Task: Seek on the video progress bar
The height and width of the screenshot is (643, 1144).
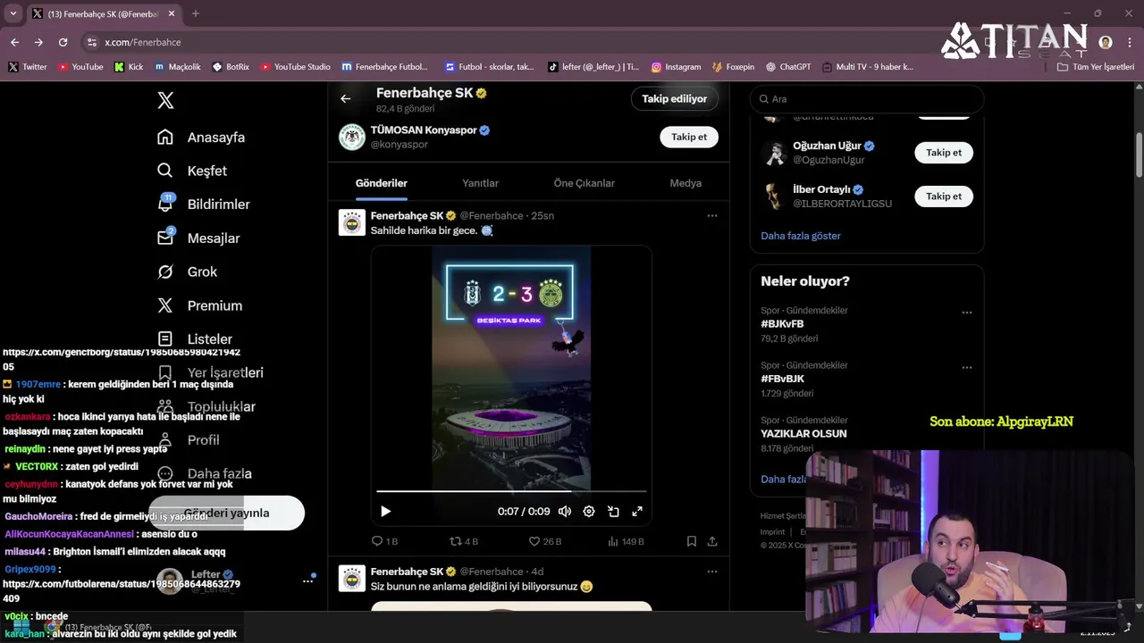Action: pos(511,491)
